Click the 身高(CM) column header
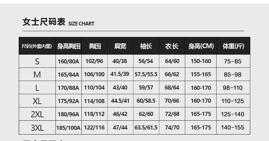This screenshot has width=269, height=141. tap(201, 46)
